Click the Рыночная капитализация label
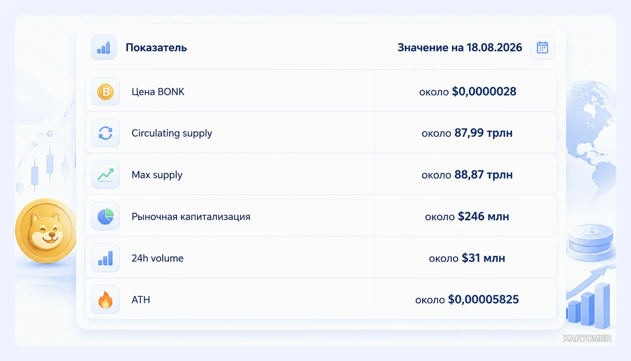This screenshot has width=631, height=361. click(x=191, y=217)
